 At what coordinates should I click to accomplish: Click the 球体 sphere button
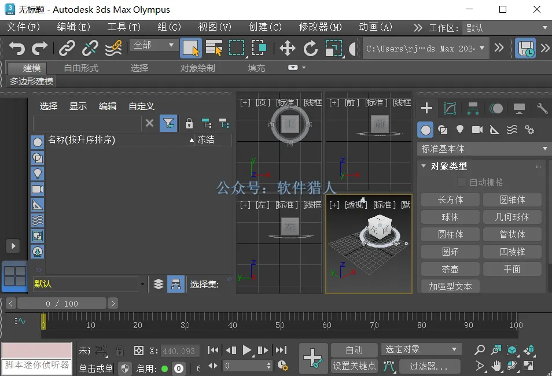click(x=450, y=217)
